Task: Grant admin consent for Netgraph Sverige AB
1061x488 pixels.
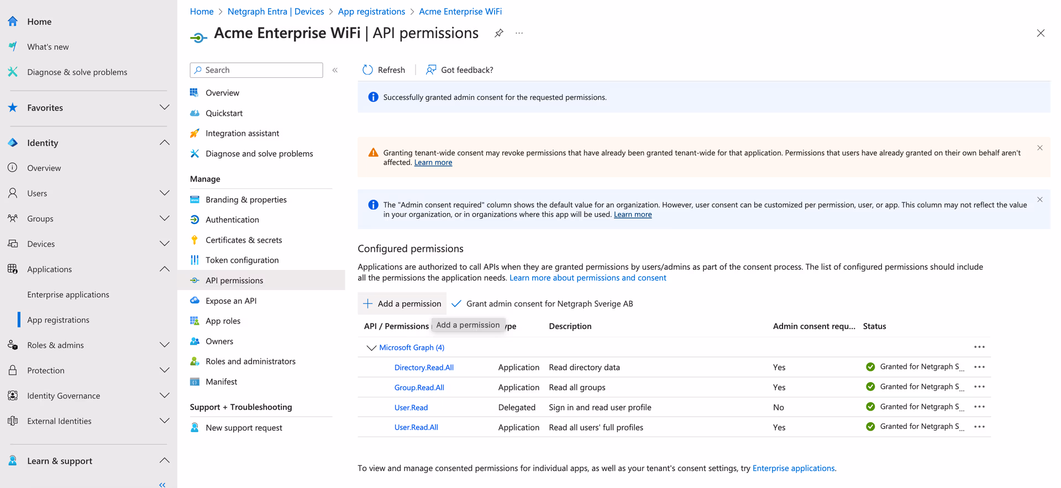Action: (543, 304)
